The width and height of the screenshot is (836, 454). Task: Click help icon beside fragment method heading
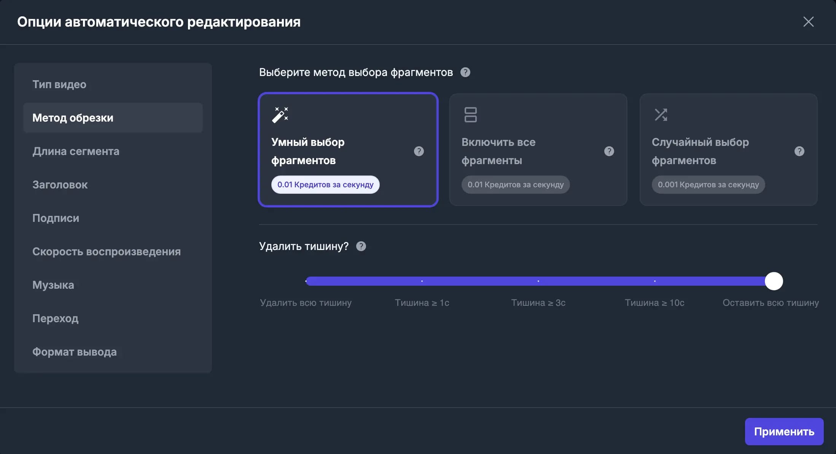pyautogui.click(x=465, y=72)
